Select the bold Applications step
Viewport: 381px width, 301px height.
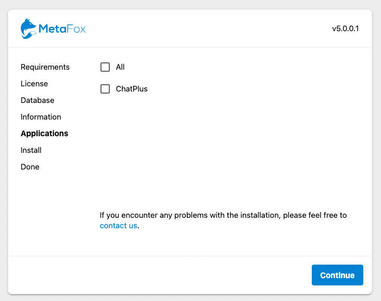coord(44,134)
